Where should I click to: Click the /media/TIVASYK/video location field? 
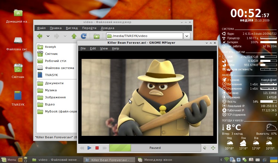tap(144, 36)
